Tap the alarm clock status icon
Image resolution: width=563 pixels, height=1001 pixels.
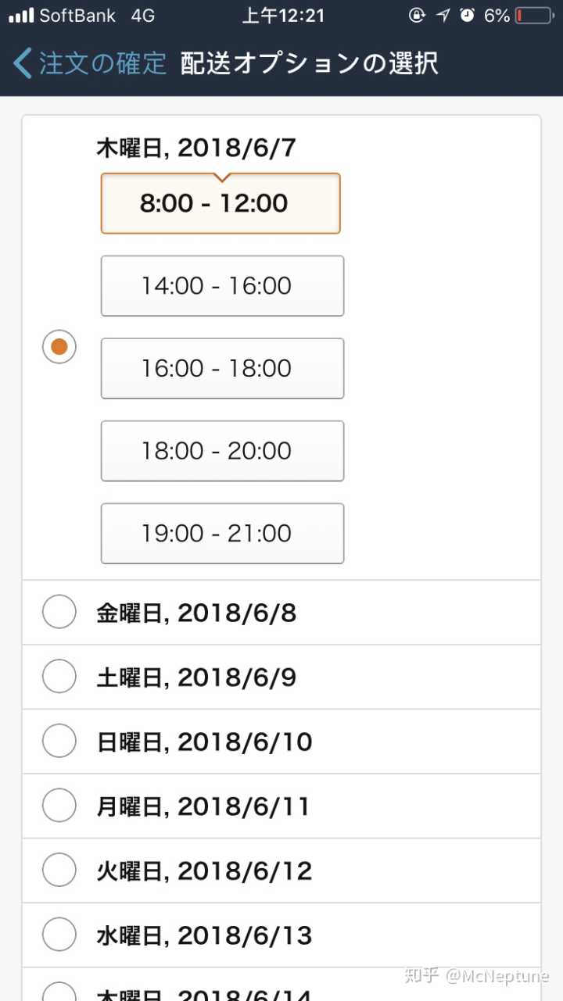pos(468,16)
